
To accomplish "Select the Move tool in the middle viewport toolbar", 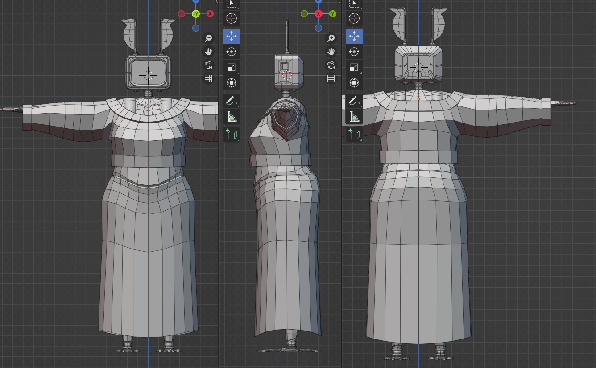I will click(x=231, y=36).
